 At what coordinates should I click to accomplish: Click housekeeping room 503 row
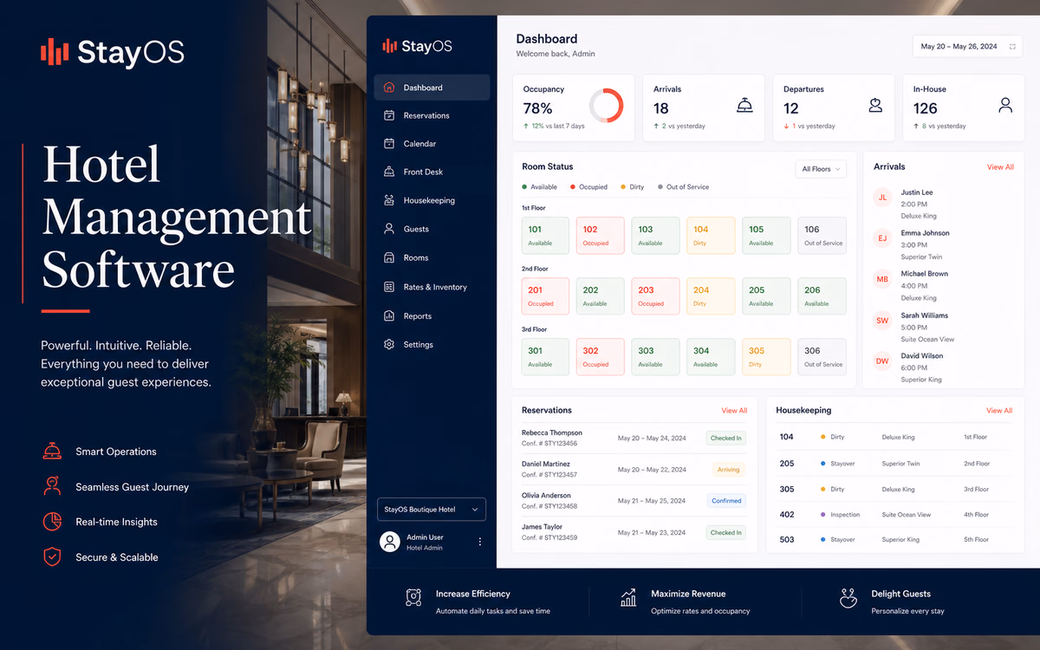tap(893, 540)
